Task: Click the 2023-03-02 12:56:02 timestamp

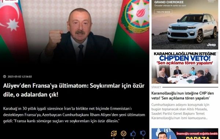Action: [x=20, y=76]
